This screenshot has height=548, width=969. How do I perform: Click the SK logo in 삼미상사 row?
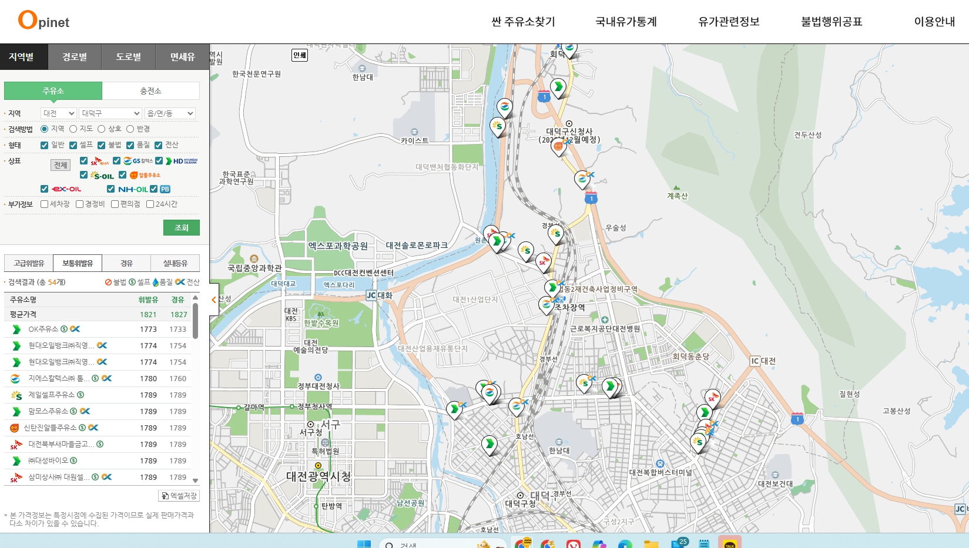[x=16, y=478]
